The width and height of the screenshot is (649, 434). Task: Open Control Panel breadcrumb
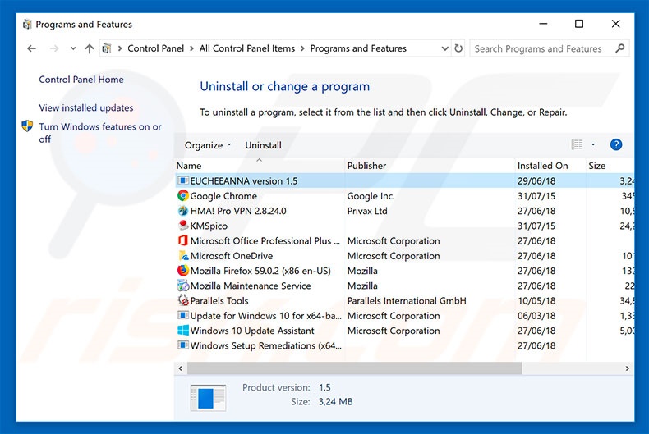(155, 48)
